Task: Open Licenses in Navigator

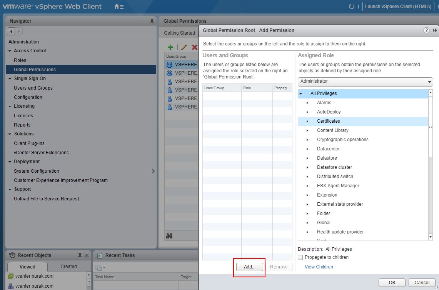Action: [x=23, y=116]
